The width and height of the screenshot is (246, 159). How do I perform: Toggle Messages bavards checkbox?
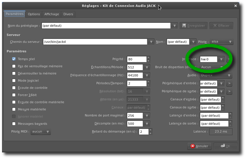[x=14, y=124]
